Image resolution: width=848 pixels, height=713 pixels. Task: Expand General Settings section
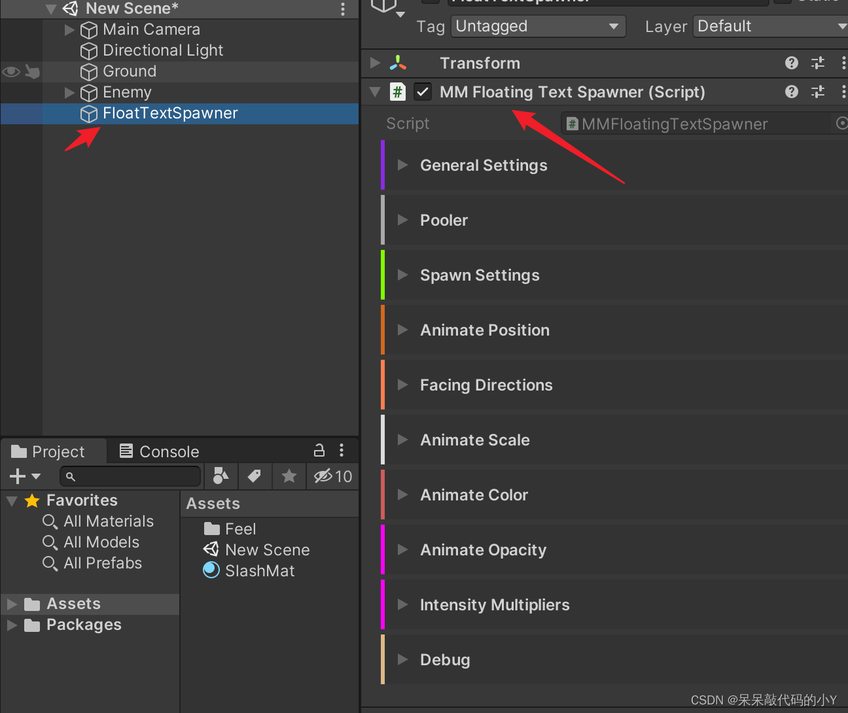(402, 165)
